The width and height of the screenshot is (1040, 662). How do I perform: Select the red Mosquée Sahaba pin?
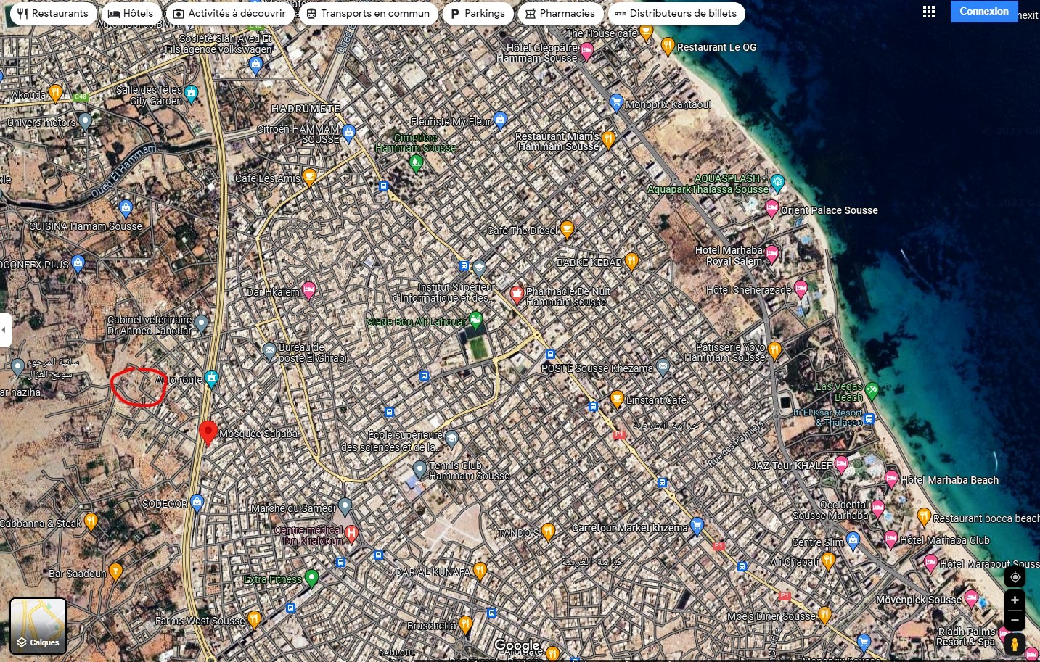[x=208, y=431]
